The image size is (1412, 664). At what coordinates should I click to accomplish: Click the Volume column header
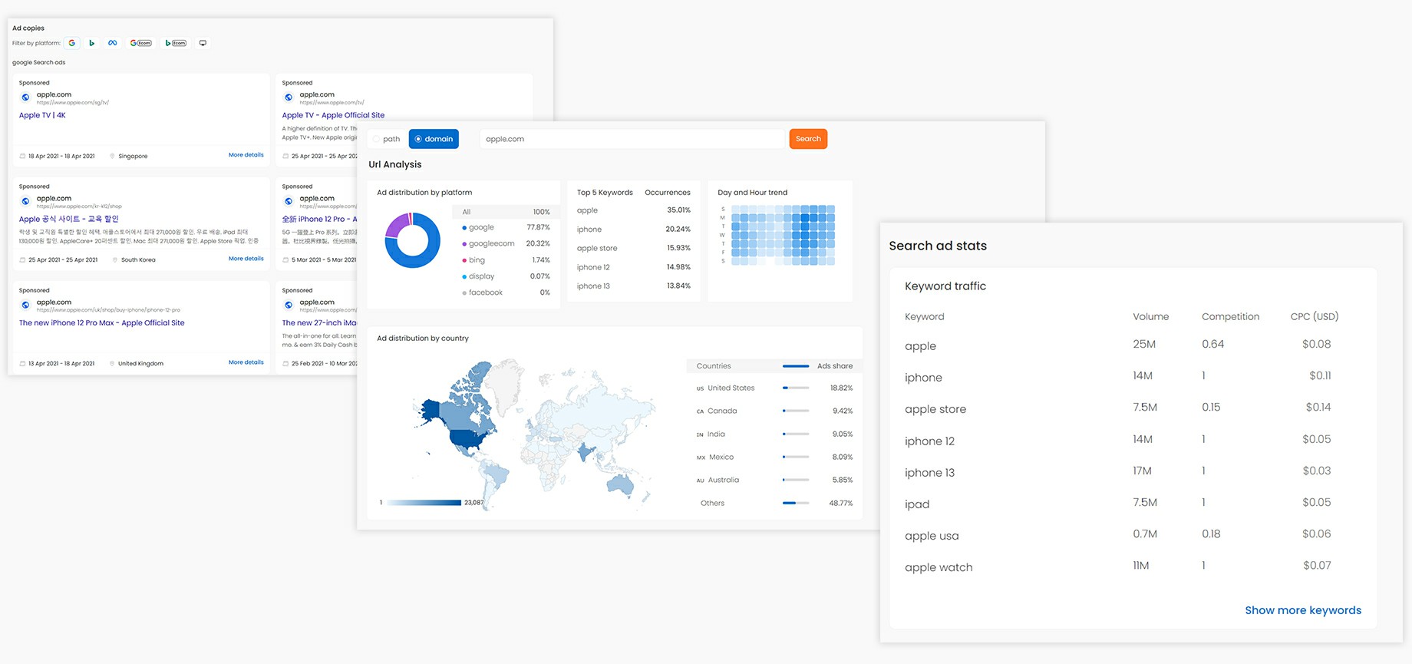pyautogui.click(x=1151, y=316)
